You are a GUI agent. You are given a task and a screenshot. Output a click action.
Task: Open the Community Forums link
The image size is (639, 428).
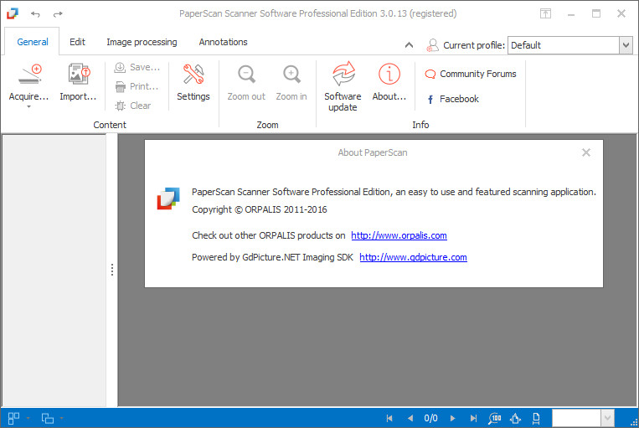pos(471,74)
